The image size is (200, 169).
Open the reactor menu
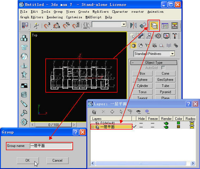point(137,12)
